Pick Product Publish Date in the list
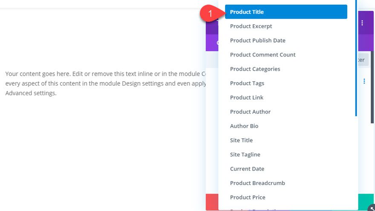375x211 pixels. click(257, 40)
